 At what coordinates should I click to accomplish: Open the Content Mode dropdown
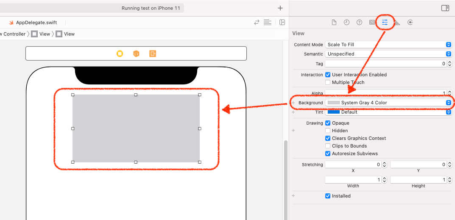tap(388, 45)
